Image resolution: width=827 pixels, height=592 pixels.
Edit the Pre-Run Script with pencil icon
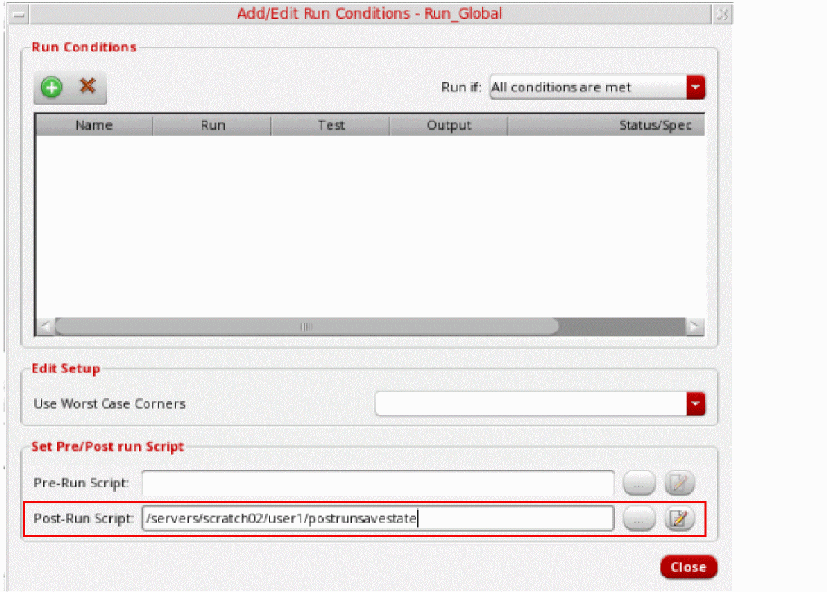point(679,483)
